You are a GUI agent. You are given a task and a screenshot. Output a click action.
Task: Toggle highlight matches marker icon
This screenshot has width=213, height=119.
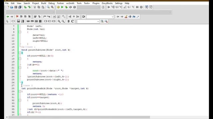click(126, 17)
